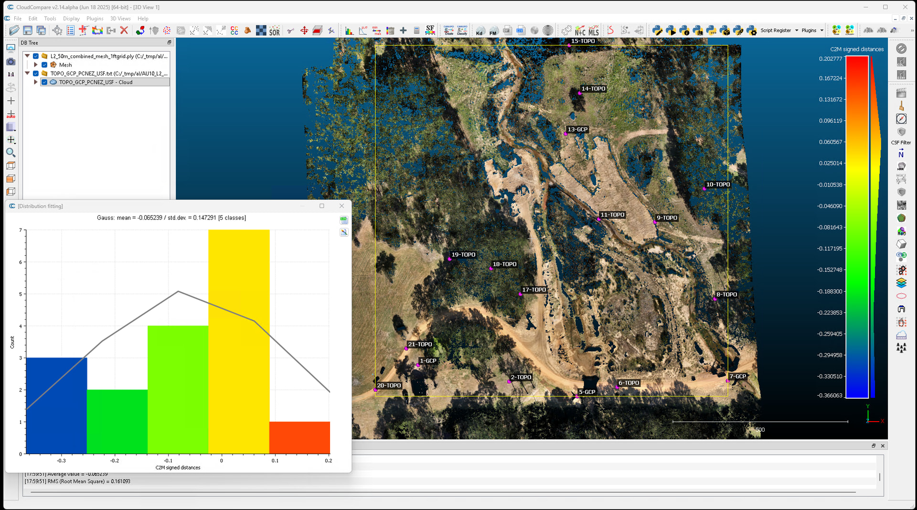Click the Python run script icon
Screen dimensions: 917x510
[671, 31]
